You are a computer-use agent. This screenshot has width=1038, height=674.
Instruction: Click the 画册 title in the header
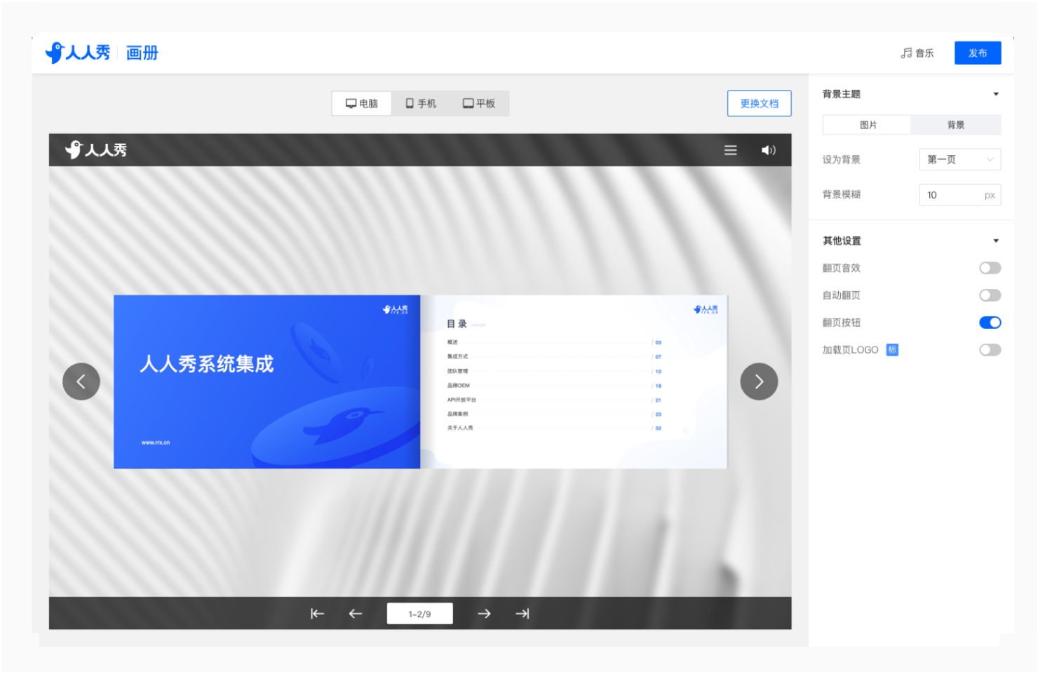142,53
